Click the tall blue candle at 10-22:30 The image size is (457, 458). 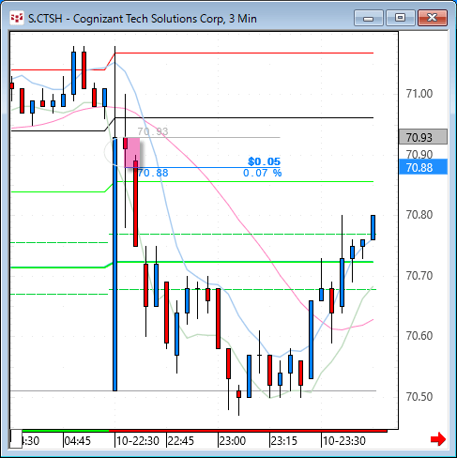(x=114, y=264)
